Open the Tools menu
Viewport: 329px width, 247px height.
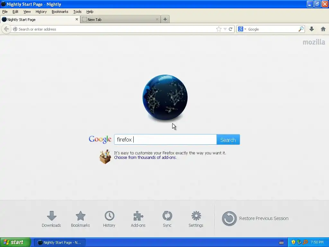77,12
